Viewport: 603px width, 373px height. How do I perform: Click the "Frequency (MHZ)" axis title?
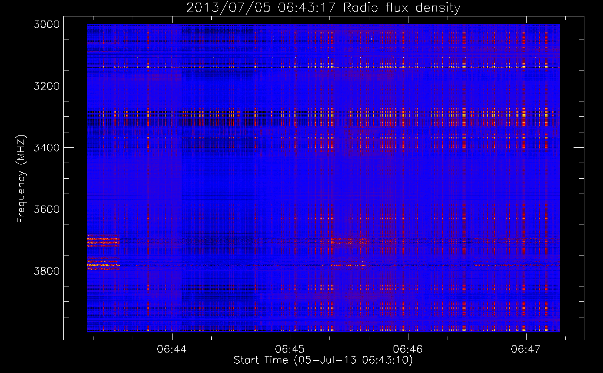(x=22, y=179)
